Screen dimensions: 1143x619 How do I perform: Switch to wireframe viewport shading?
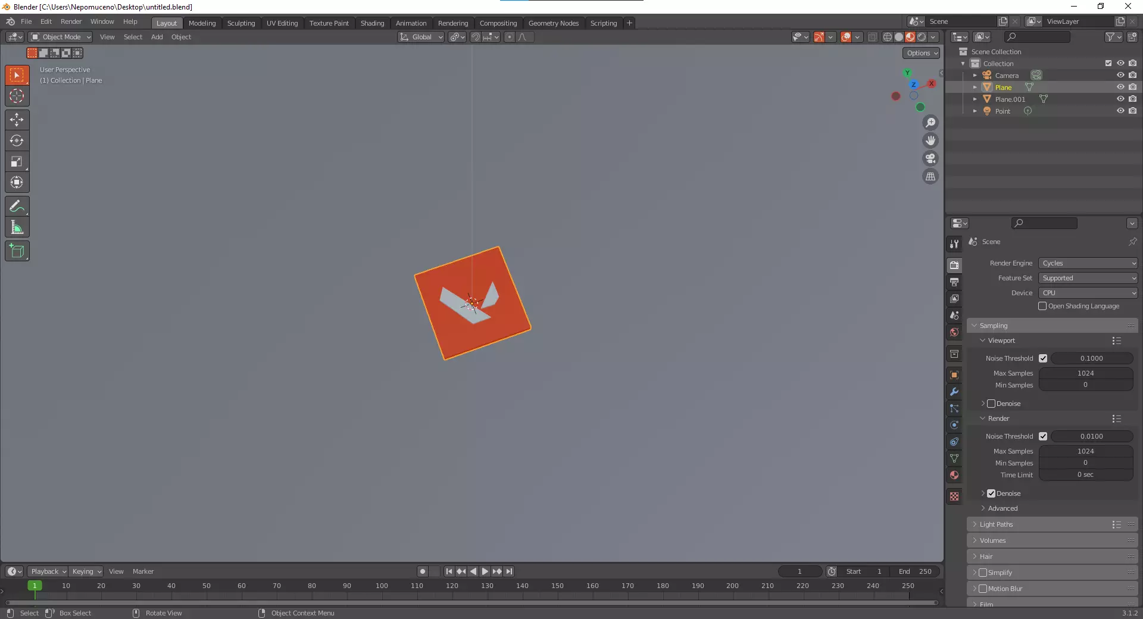coord(888,37)
